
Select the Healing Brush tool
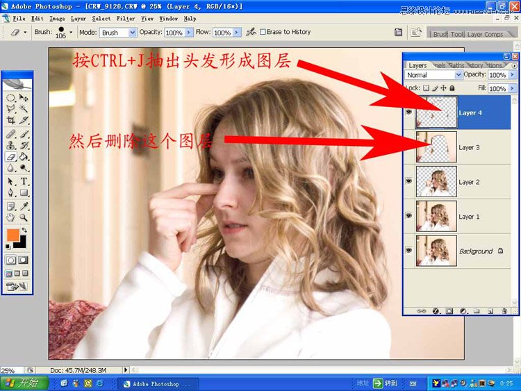pos(10,134)
